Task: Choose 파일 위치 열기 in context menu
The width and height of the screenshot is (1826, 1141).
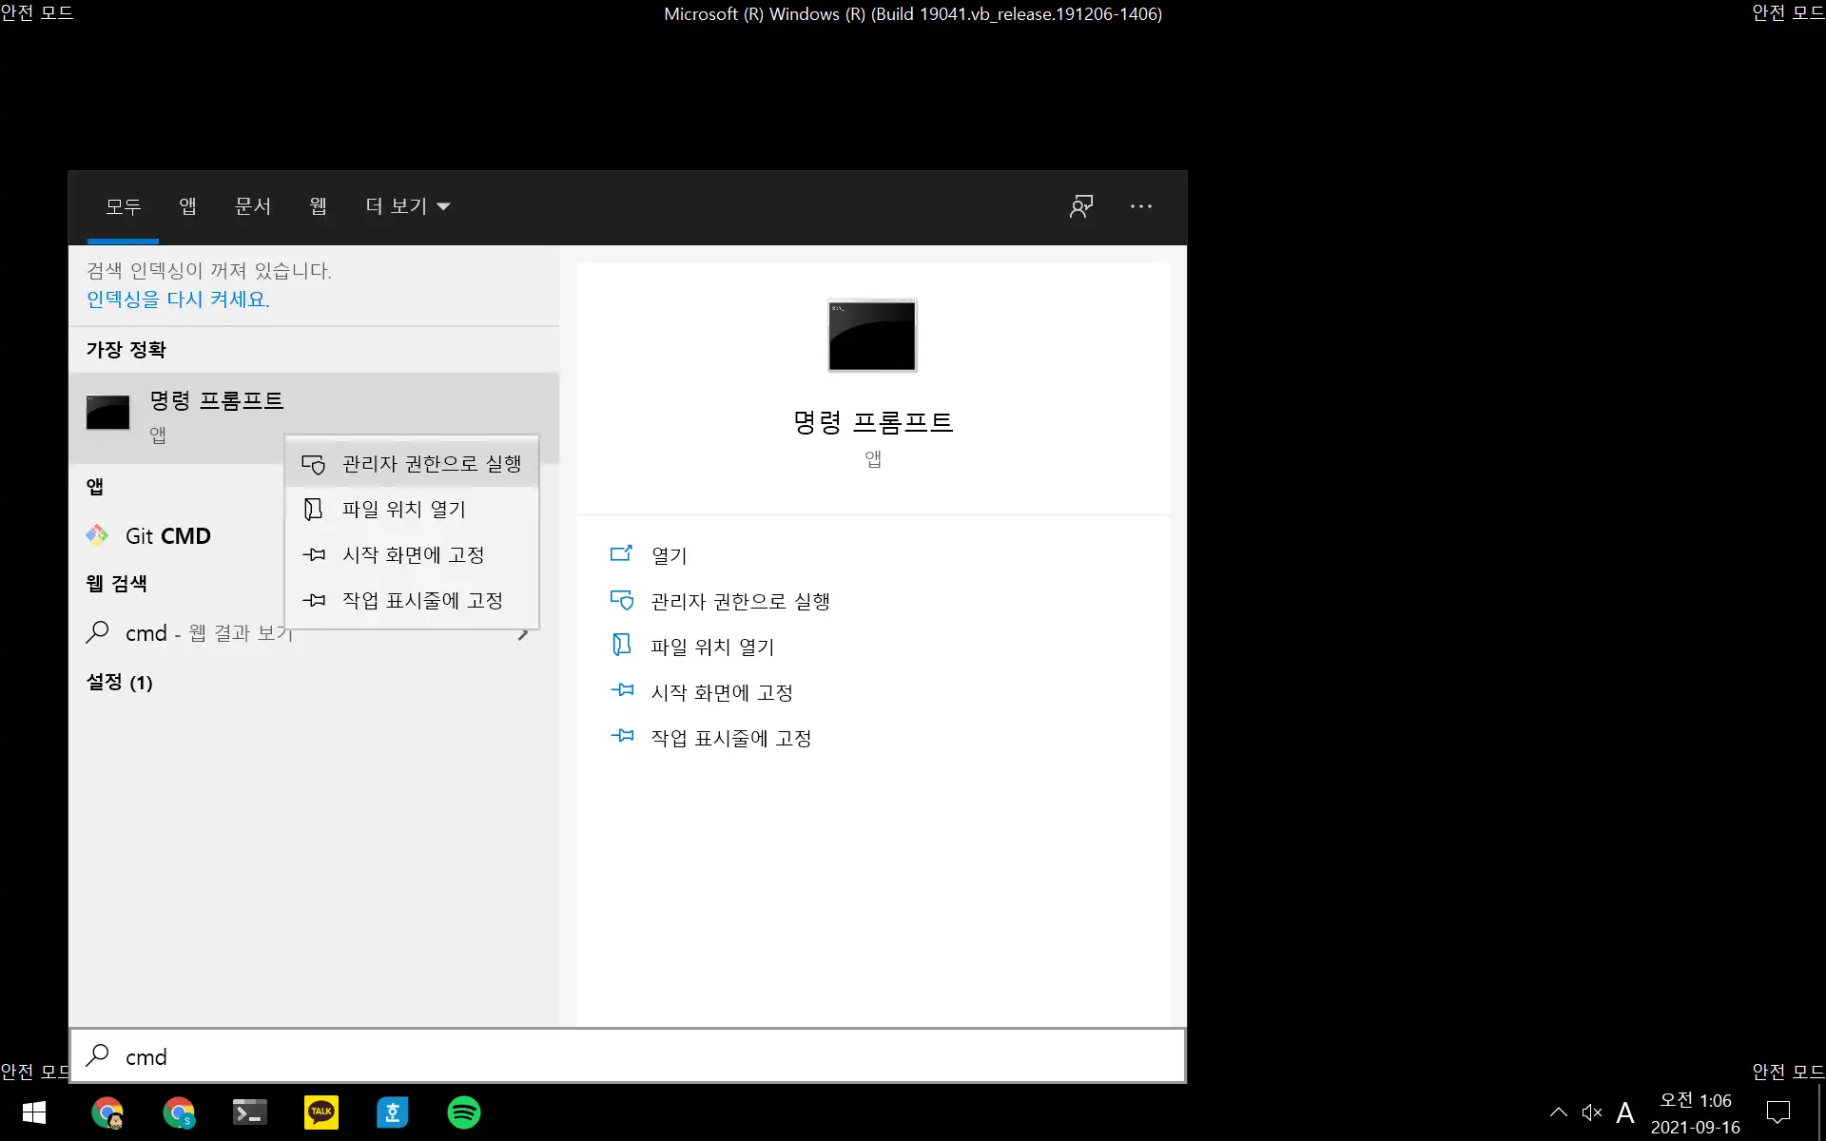Action: click(x=404, y=510)
